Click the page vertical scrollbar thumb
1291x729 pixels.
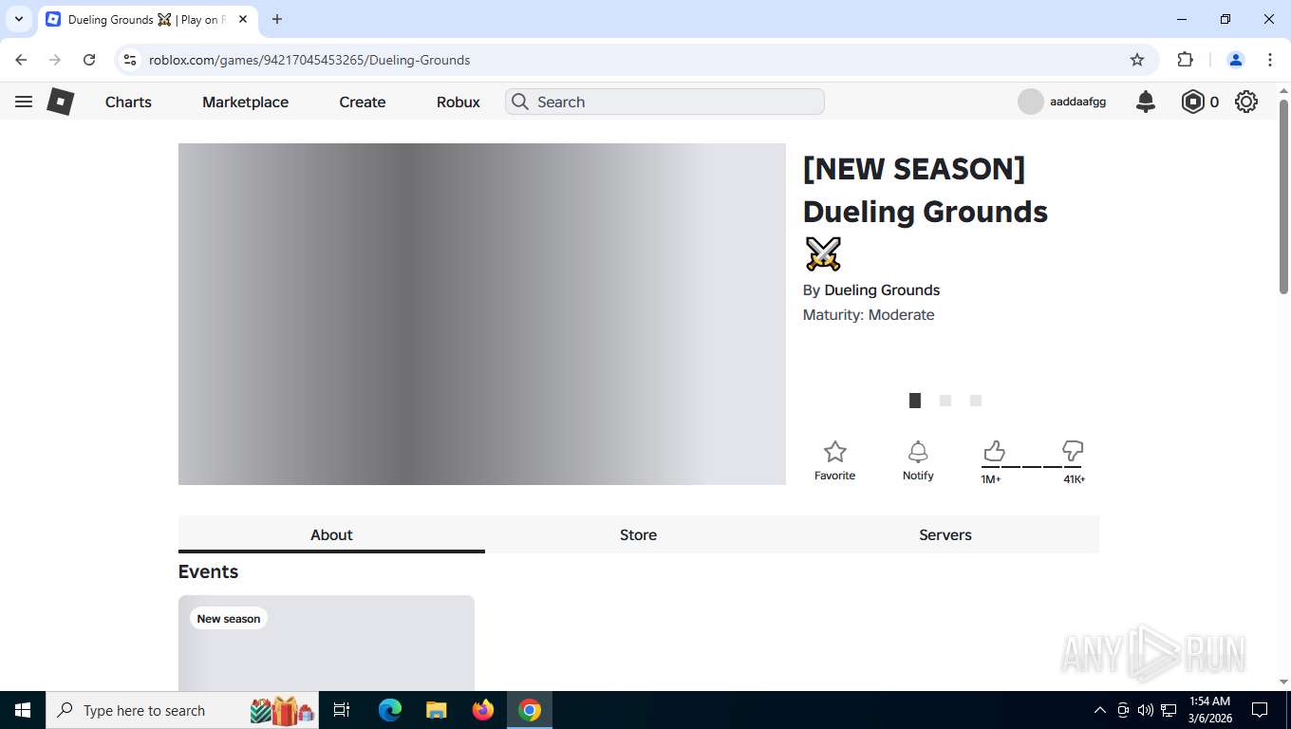(1283, 196)
